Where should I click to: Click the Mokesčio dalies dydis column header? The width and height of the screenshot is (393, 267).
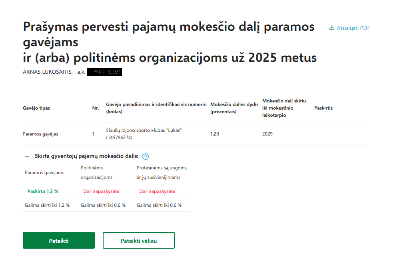pyautogui.click(x=234, y=108)
